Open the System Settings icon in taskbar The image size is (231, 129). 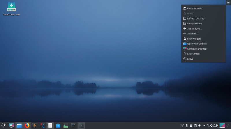click(x=11, y=126)
